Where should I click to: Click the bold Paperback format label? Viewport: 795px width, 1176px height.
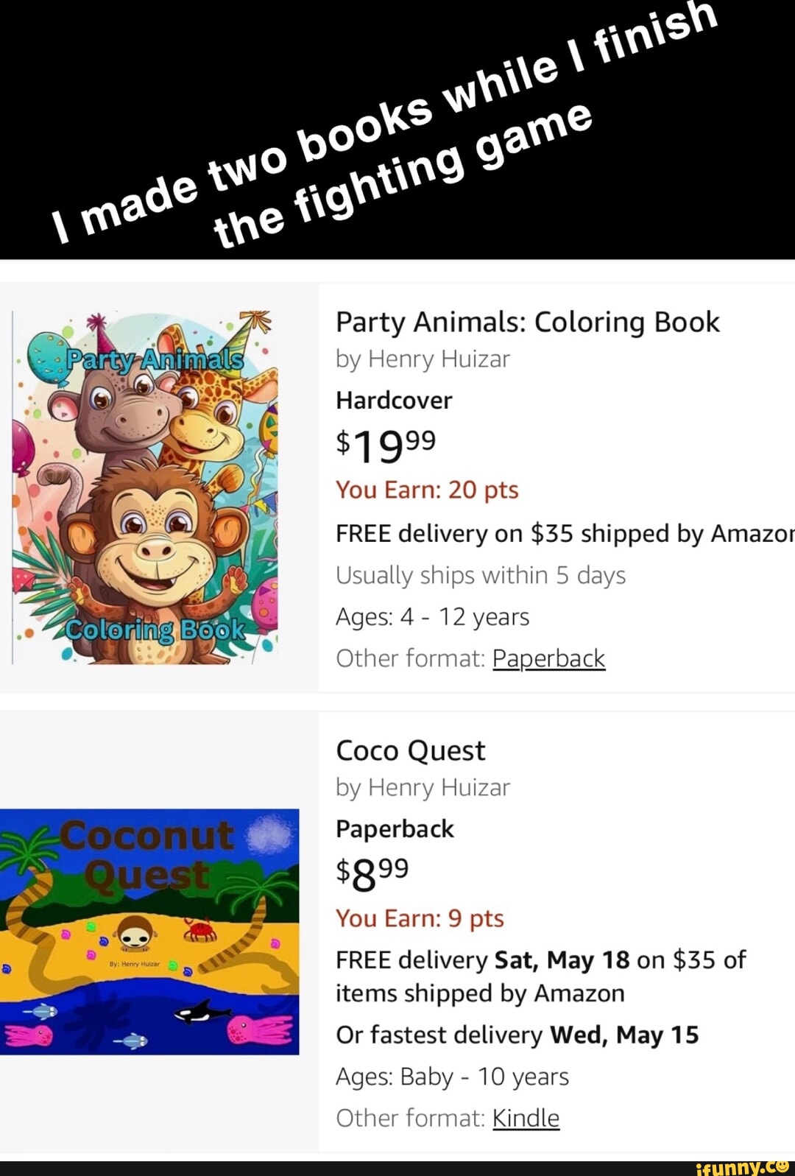395,829
